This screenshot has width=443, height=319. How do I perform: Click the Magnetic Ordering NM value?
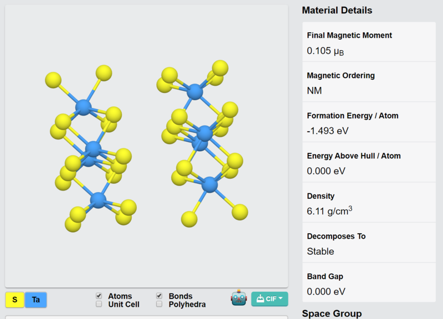[315, 91]
